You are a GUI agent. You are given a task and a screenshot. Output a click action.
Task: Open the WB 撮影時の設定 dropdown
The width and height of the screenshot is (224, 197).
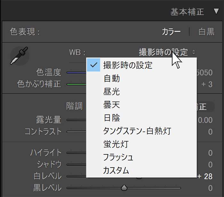coord(167,52)
